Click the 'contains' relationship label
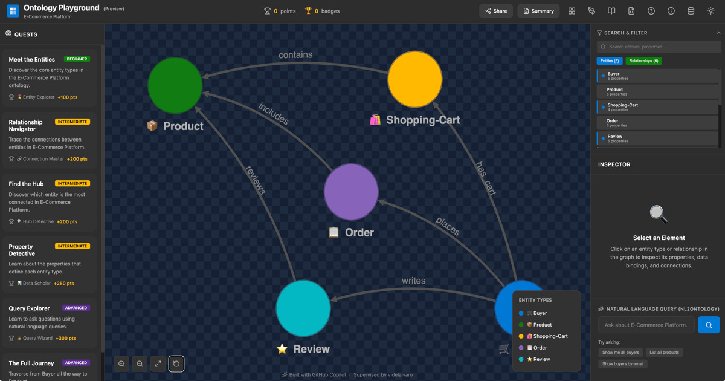 (295, 55)
